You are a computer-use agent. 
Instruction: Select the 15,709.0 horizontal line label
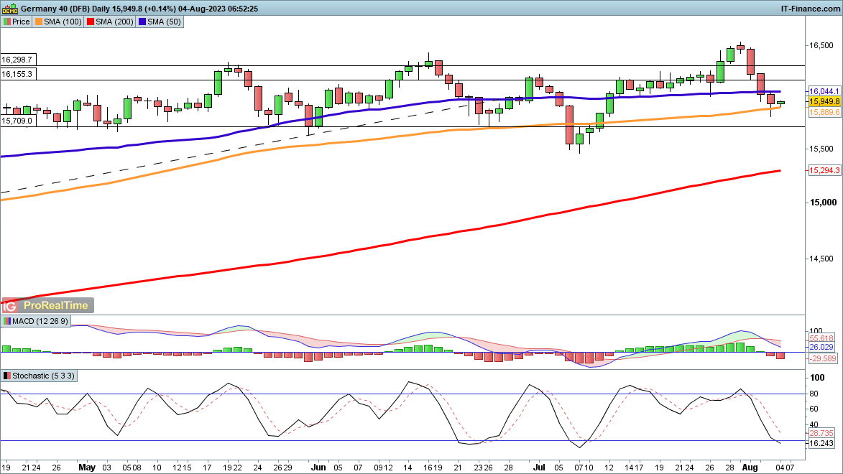point(17,121)
